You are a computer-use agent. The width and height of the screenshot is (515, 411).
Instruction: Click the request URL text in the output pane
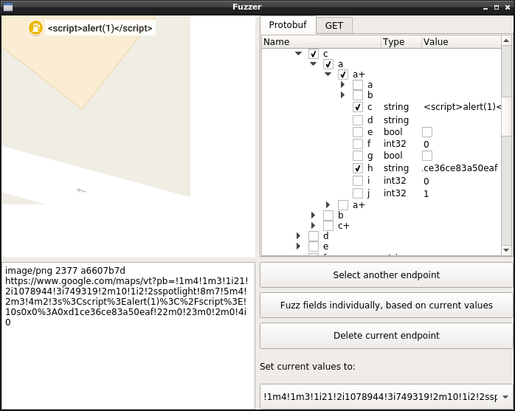[x=126, y=302]
